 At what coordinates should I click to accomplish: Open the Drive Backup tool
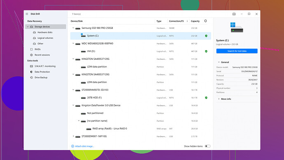[x=41, y=78]
